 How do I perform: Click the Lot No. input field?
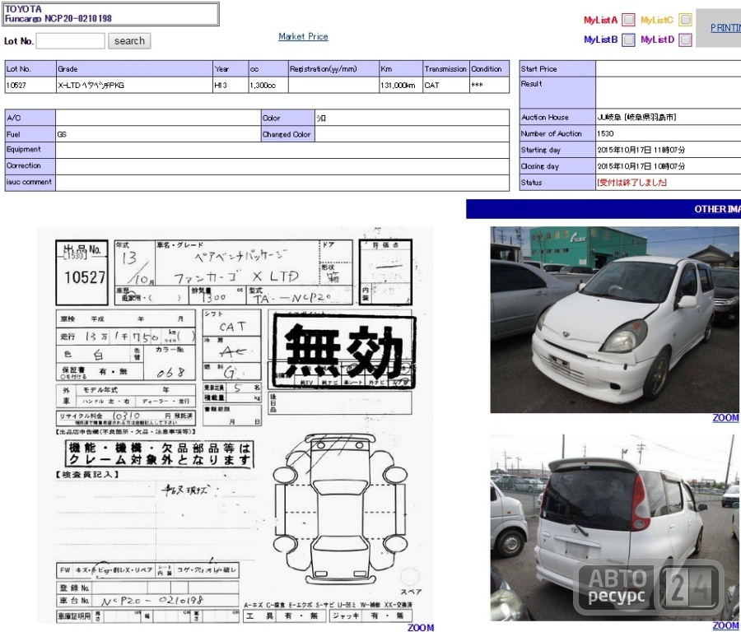71,41
